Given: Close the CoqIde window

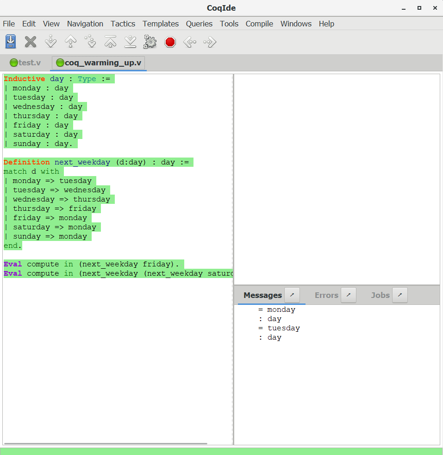Looking at the screenshot, I should click(435, 8).
